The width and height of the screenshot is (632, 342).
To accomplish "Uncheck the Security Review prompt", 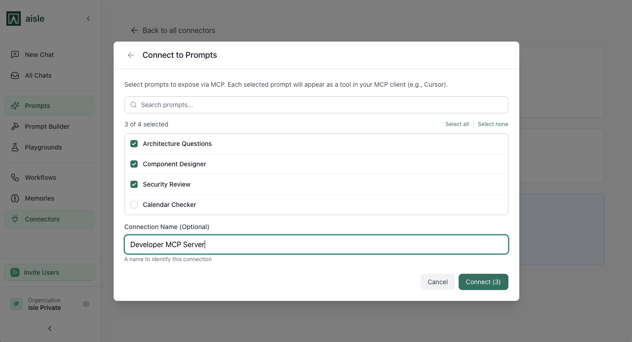I will coord(134,184).
